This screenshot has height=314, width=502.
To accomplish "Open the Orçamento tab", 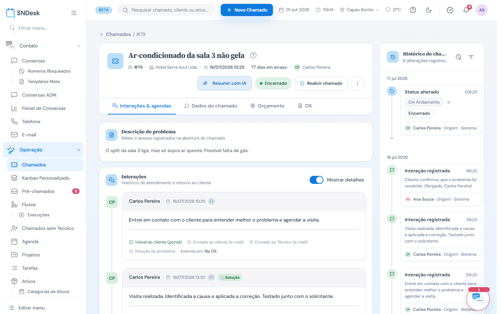I will 267,106.
